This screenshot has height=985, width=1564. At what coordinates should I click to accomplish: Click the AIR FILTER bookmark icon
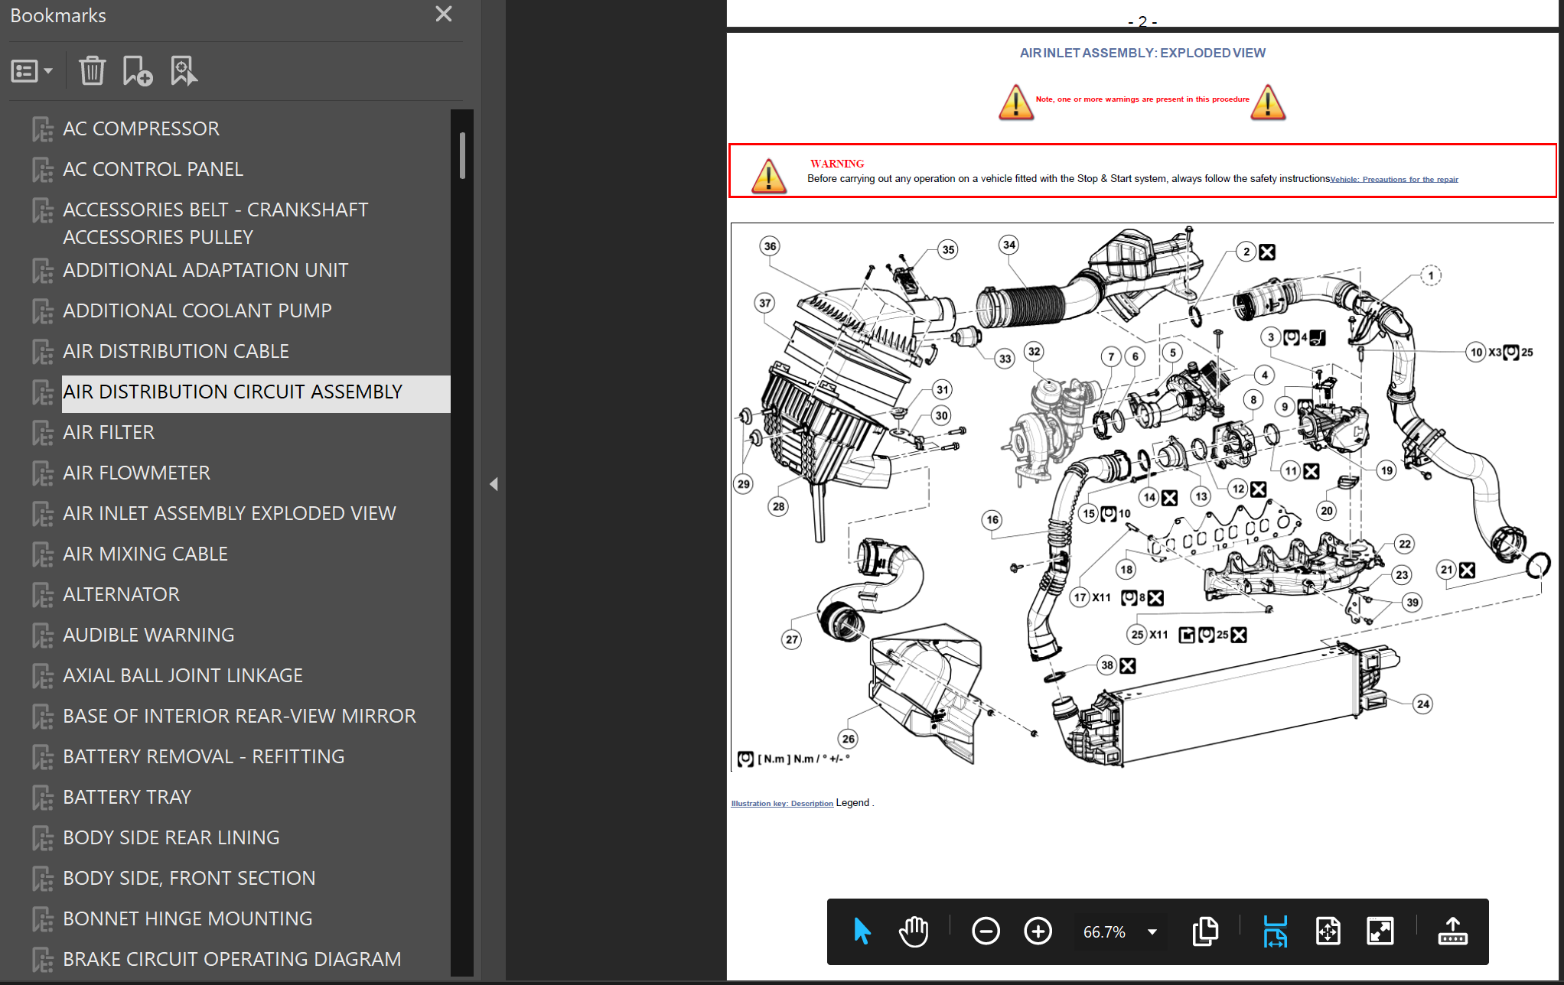coord(43,433)
